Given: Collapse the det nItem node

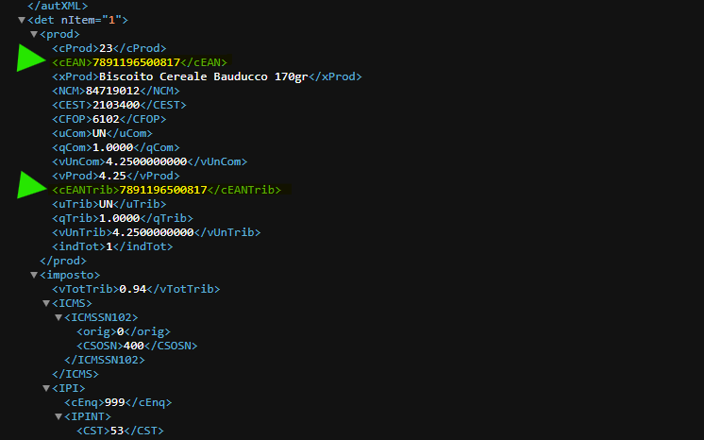Looking at the screenshot, I should [22, 20].
